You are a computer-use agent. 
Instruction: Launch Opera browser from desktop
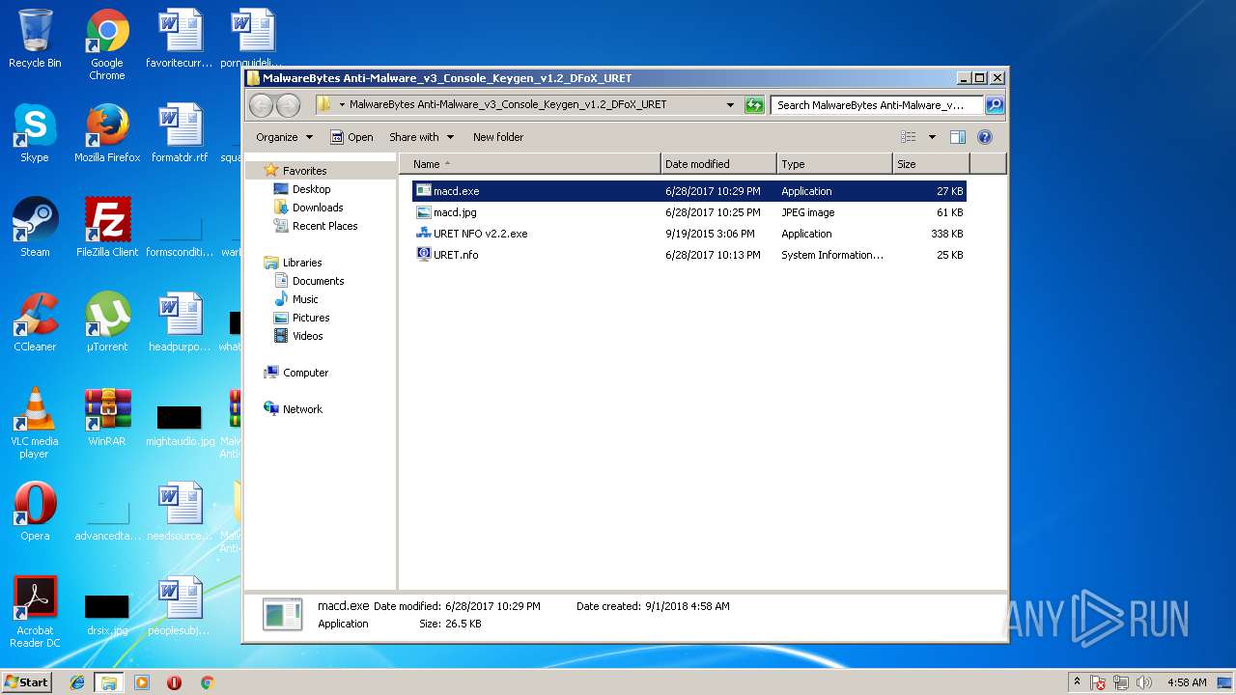(35, 512)
